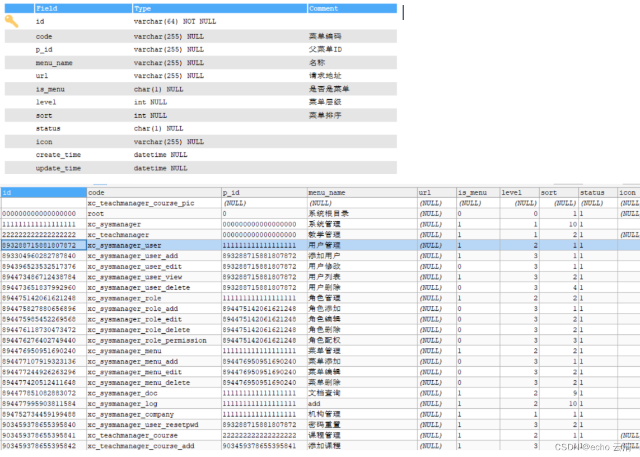Select code cell 'xc_teachmanager'
Screen dimensions: 640x457
pyautogui.click(x=154, y=235)
